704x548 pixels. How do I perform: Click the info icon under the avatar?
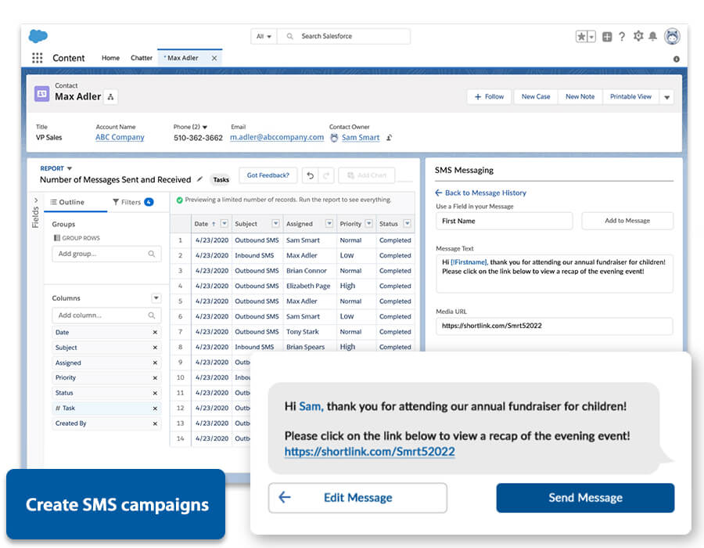(676, 59)
